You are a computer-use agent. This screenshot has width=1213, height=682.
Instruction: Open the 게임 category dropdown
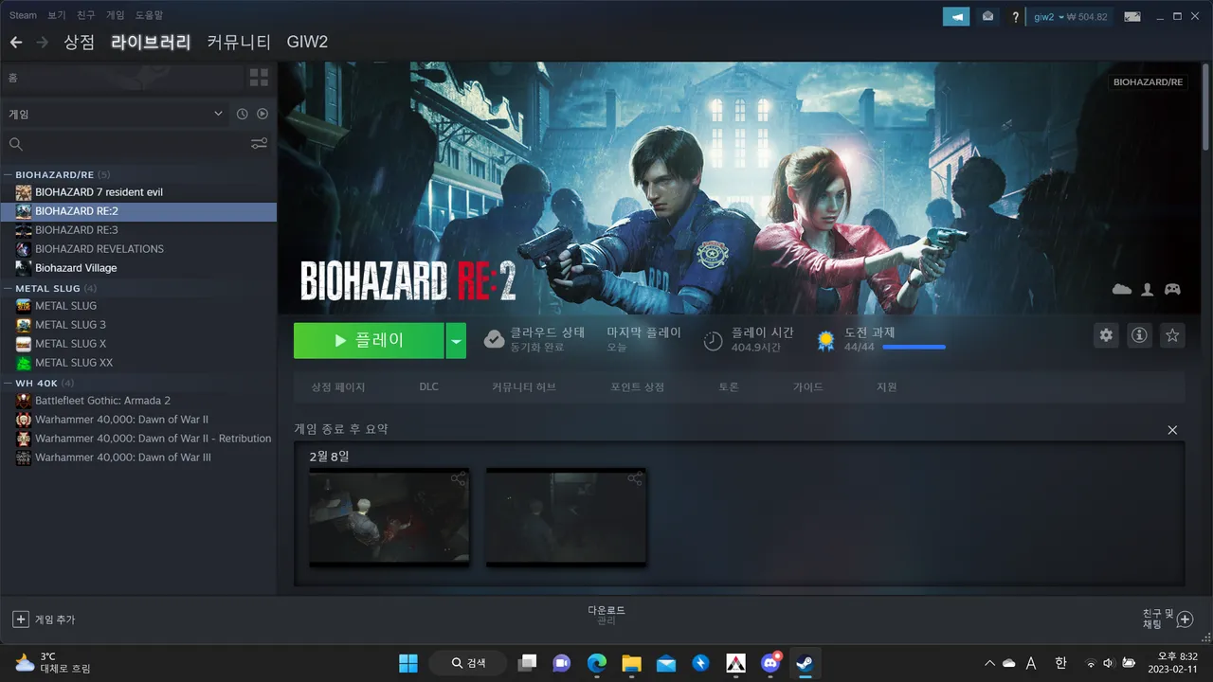(x=114, y=114)
